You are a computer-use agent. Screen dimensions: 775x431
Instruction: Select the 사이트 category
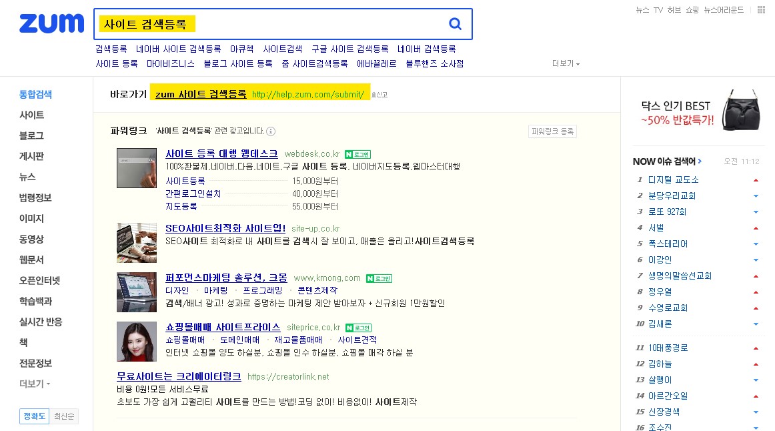[x=31, y=115]
